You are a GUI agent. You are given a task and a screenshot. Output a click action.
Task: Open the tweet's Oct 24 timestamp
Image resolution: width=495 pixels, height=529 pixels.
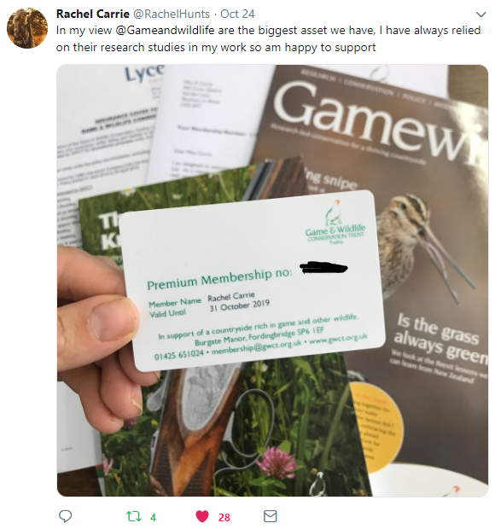pos(237,14)
